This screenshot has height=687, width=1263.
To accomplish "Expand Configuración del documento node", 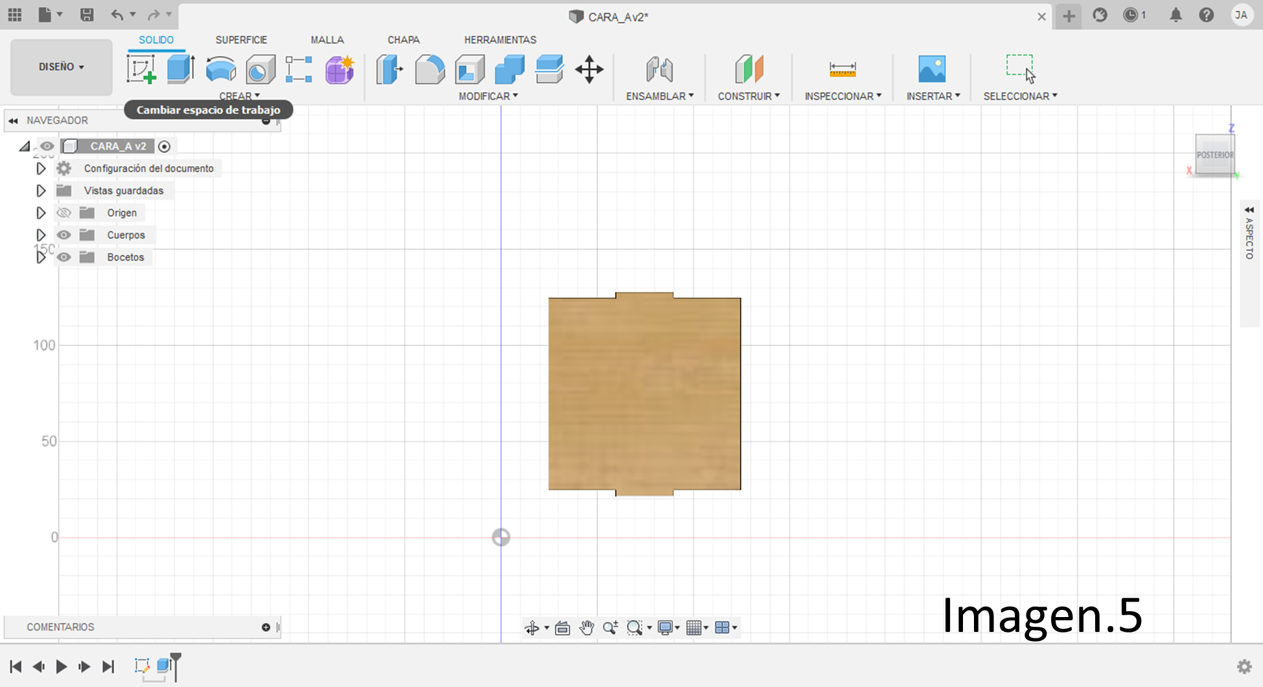I will click(x=41, y=168).
